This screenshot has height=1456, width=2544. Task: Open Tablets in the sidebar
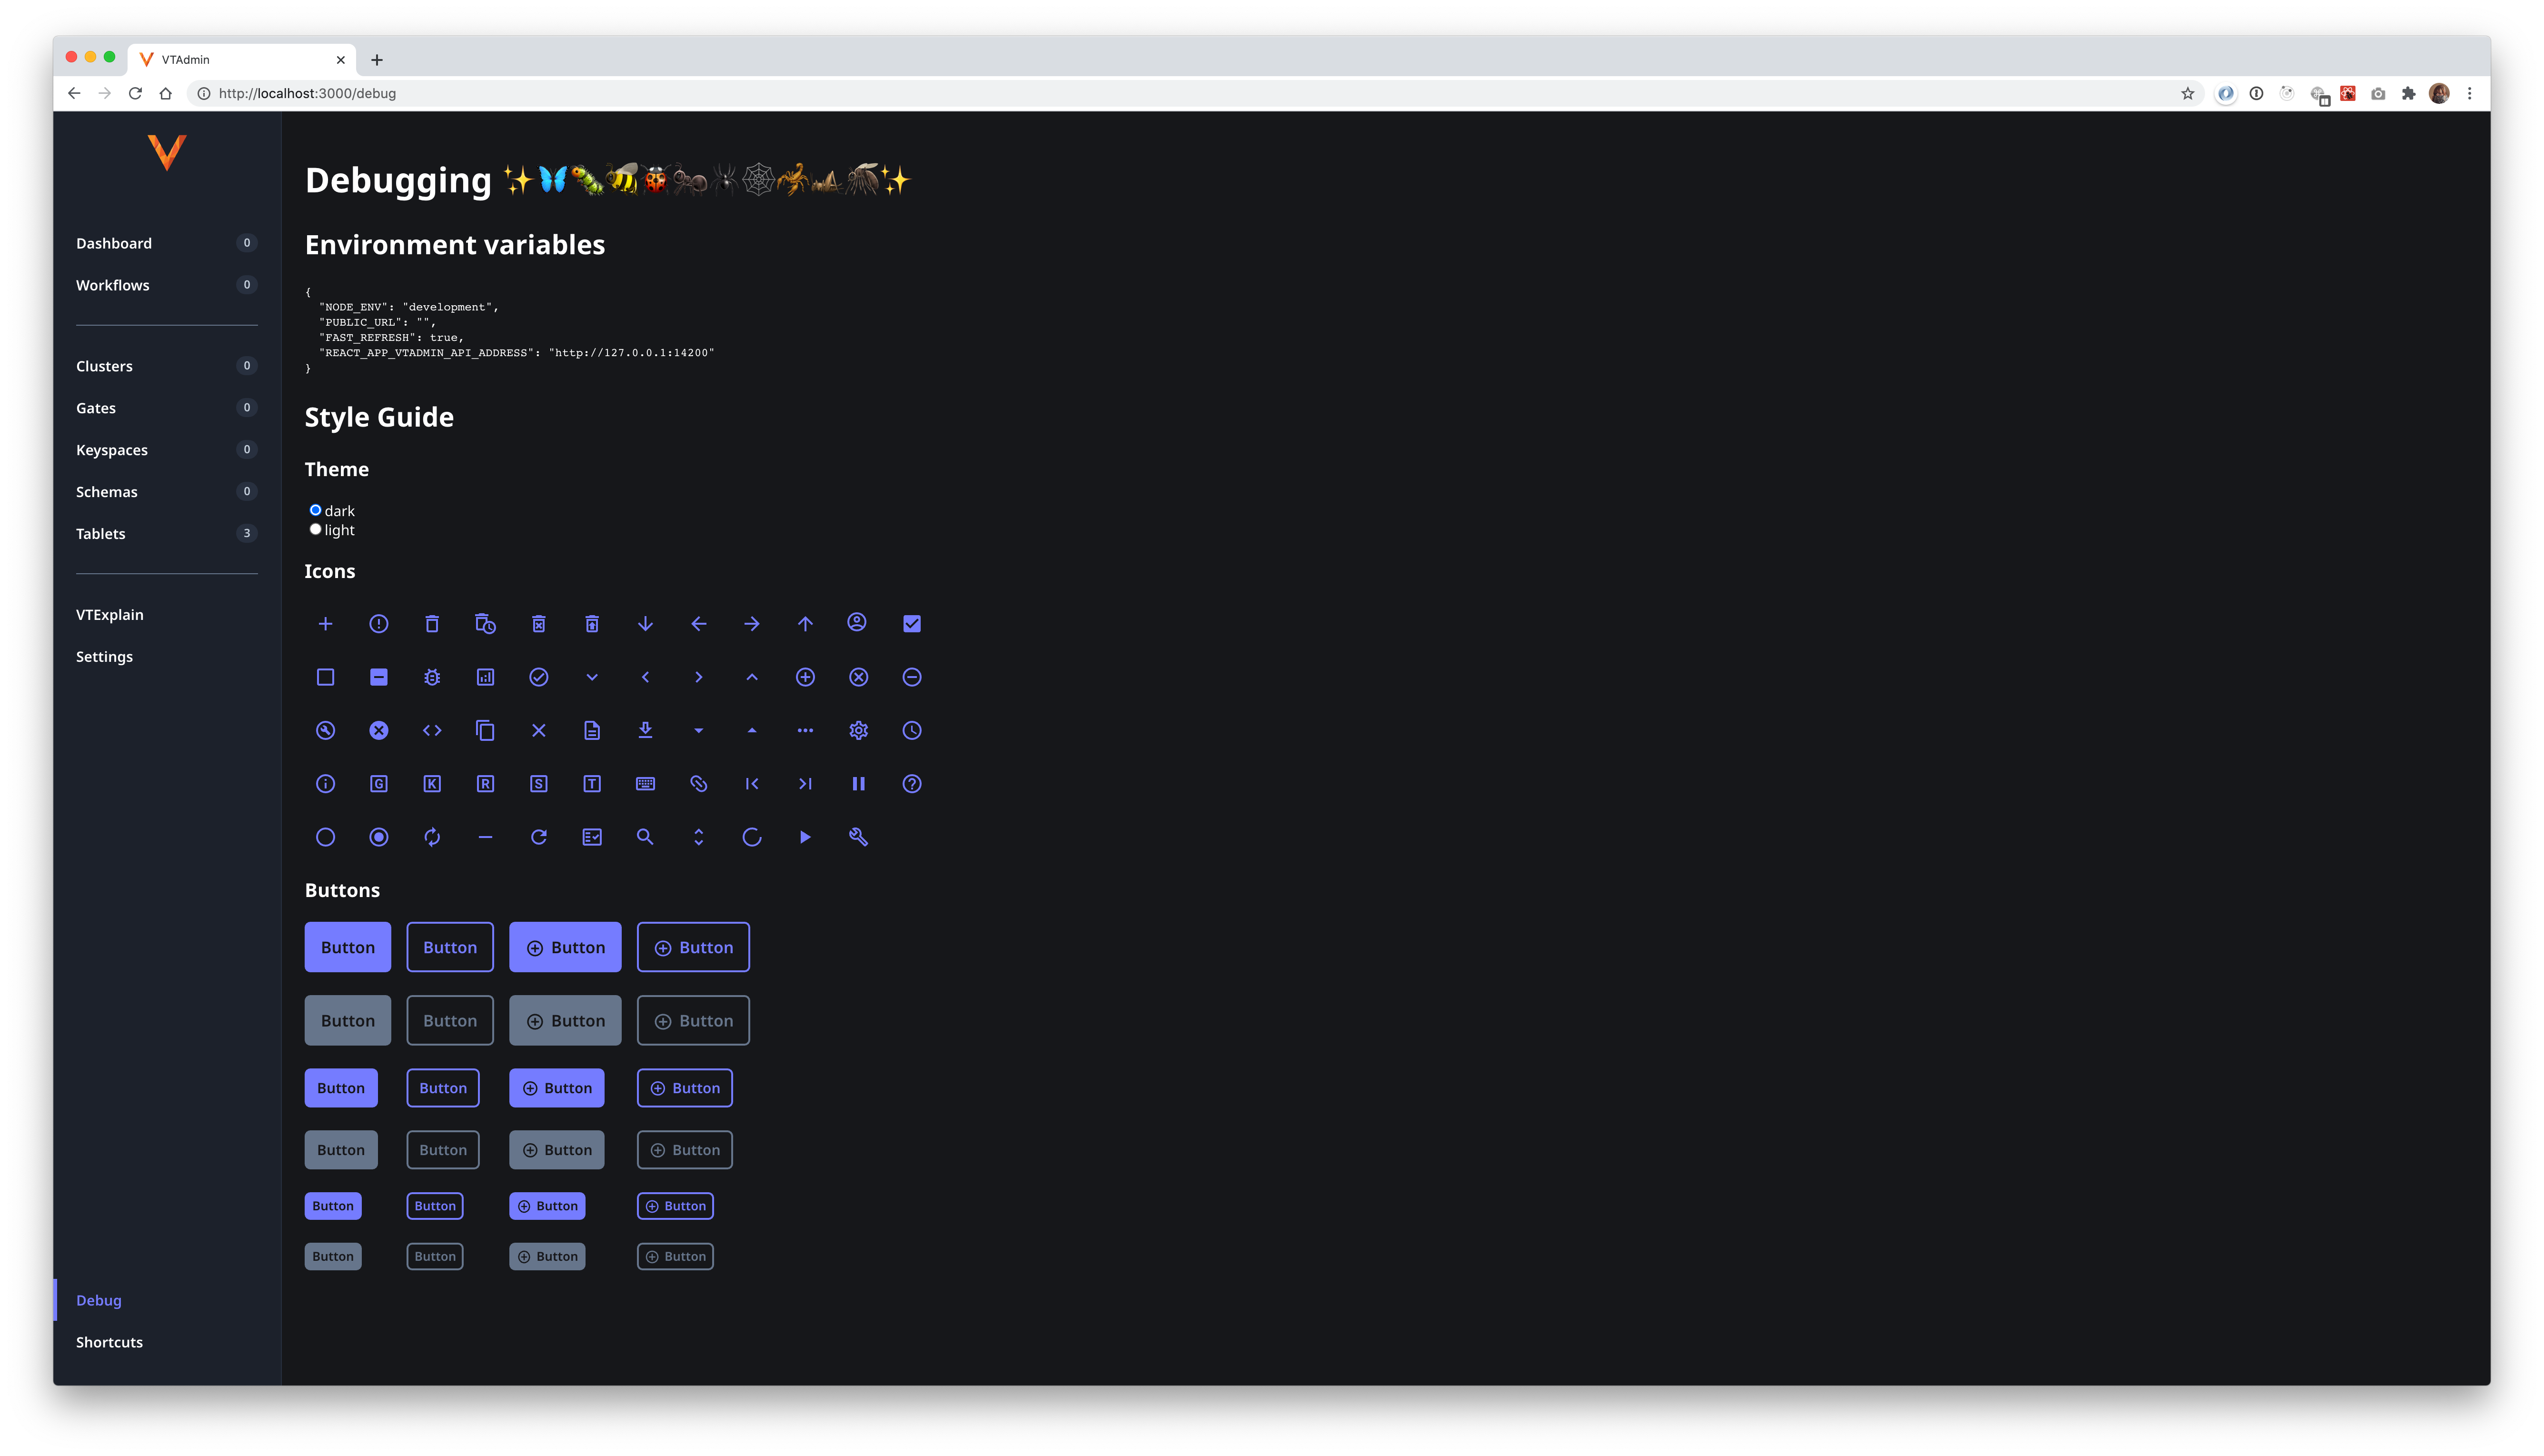coord(101,533)
